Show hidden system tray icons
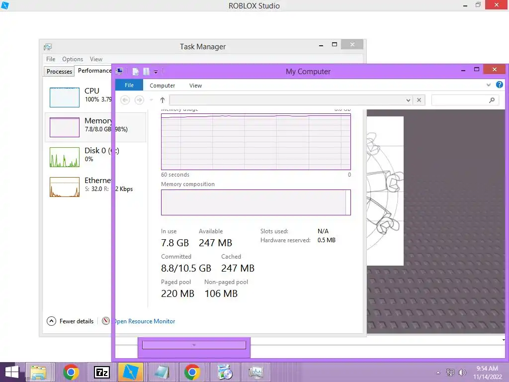 point(438,373)
